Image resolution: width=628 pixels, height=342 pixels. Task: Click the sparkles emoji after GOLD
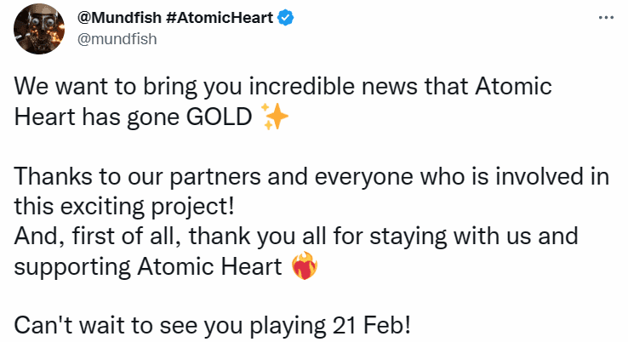(x=274, y=118)
